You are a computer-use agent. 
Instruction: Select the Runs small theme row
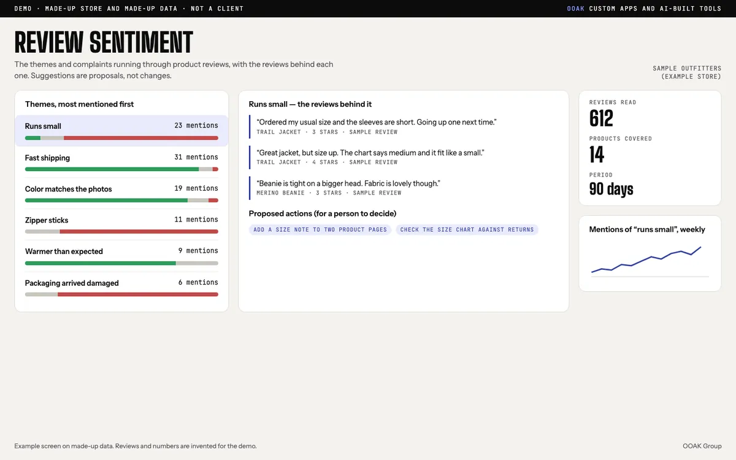121,131
